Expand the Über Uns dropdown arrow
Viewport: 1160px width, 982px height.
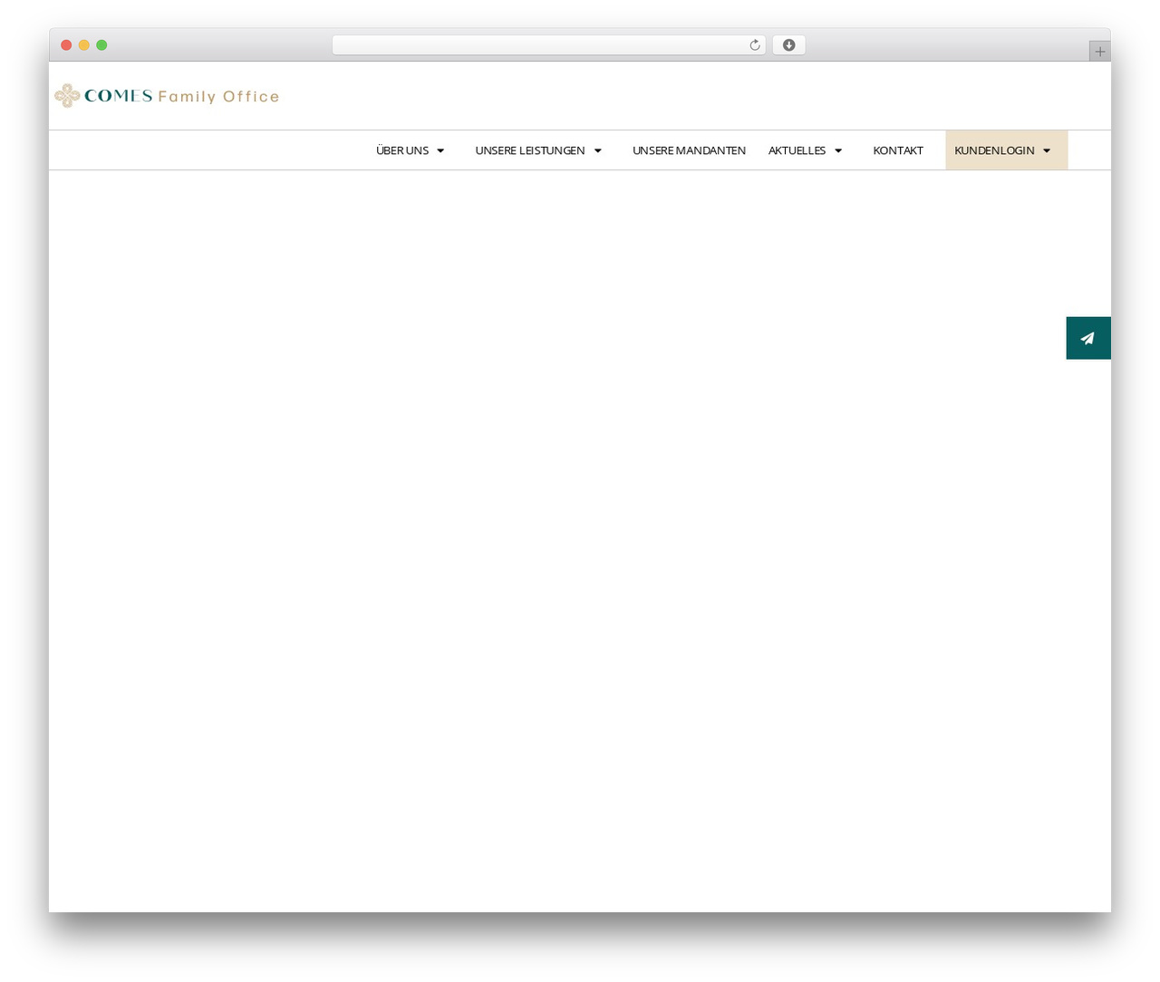pyautogui.click(x=440, y=150)
